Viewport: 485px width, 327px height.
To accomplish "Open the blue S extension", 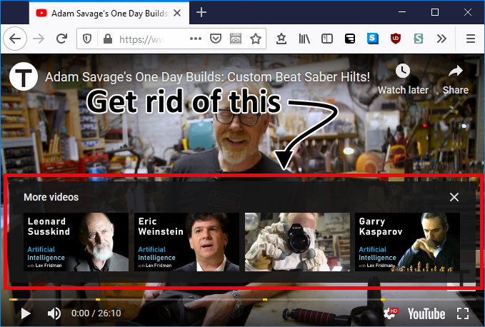I will tap(373, 39).
